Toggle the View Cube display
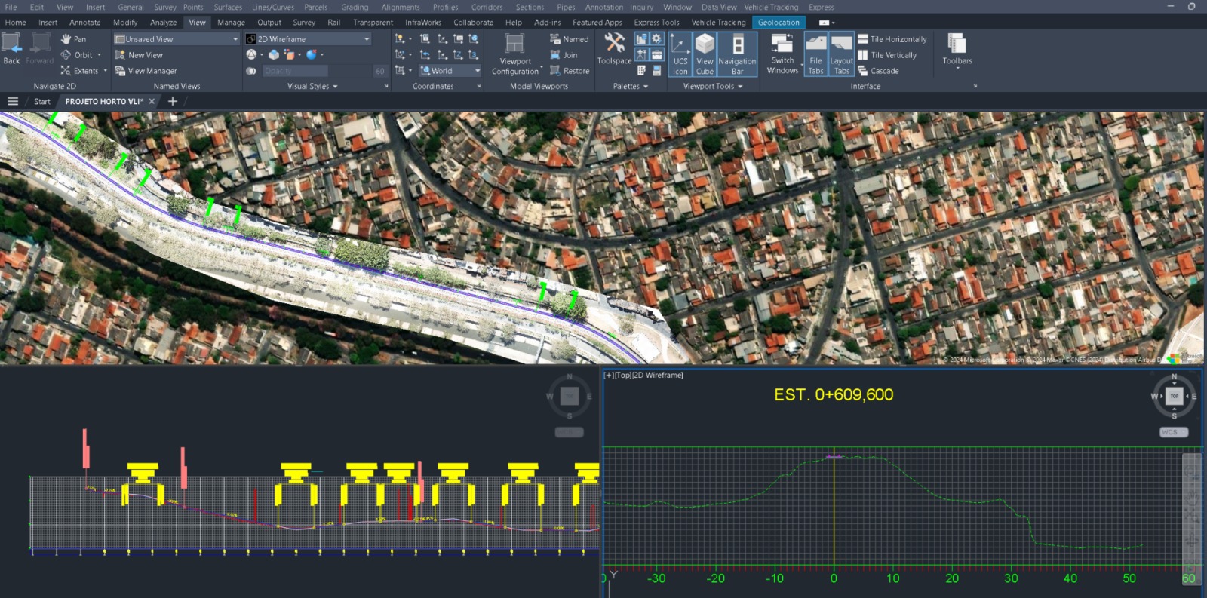The height and width of the screenshot is (598, 1207). (705, 54)
